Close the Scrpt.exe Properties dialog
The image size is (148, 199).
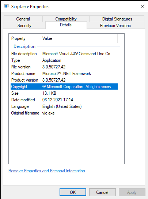pos(143,6)
